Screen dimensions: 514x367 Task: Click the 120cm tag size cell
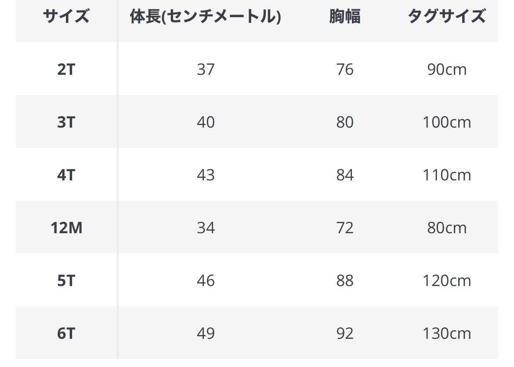click(447, 281)
